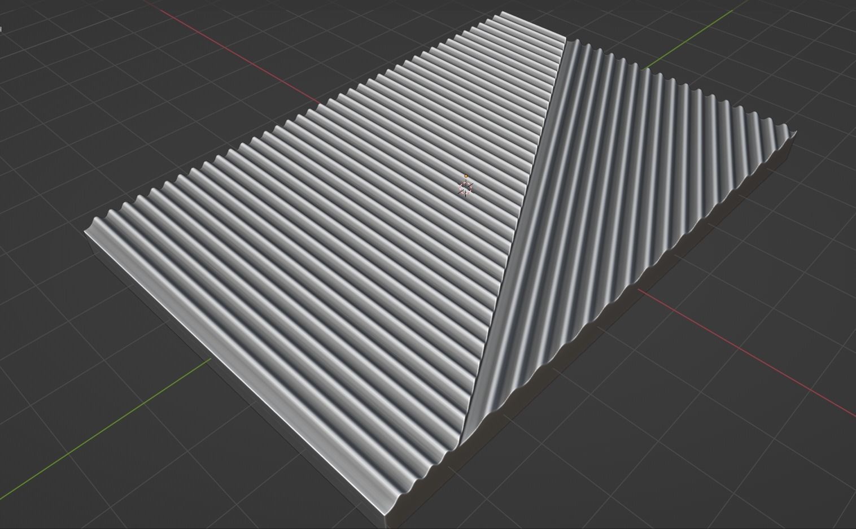Click the orange object origin dot
This screenshot has width=856, height=529.
(x=466, y=176)
